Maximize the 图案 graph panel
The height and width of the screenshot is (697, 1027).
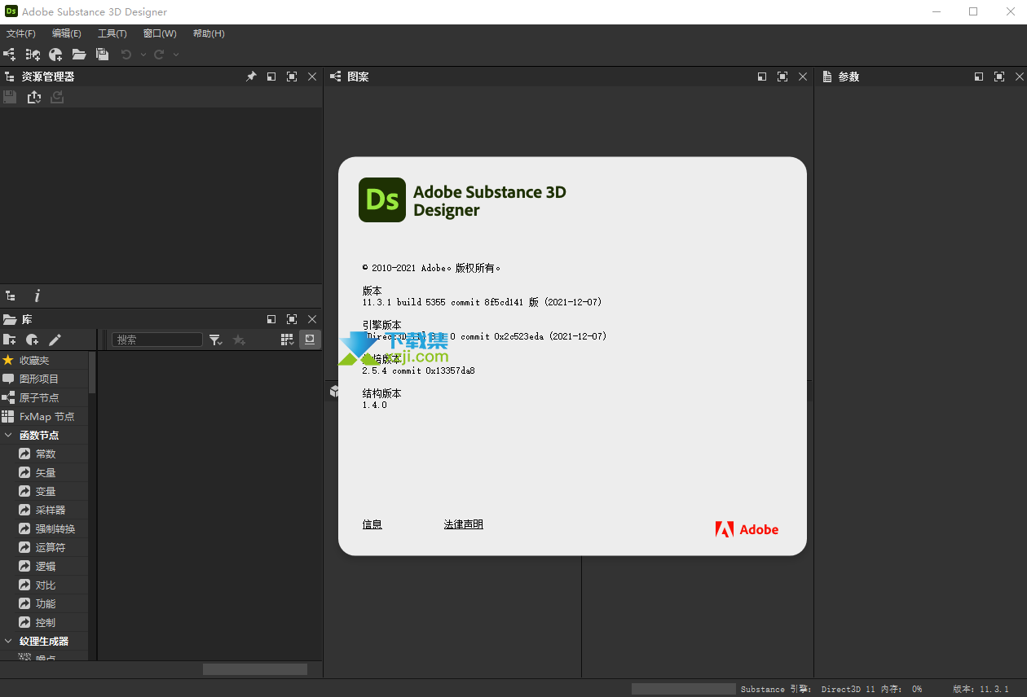(782, 77)
